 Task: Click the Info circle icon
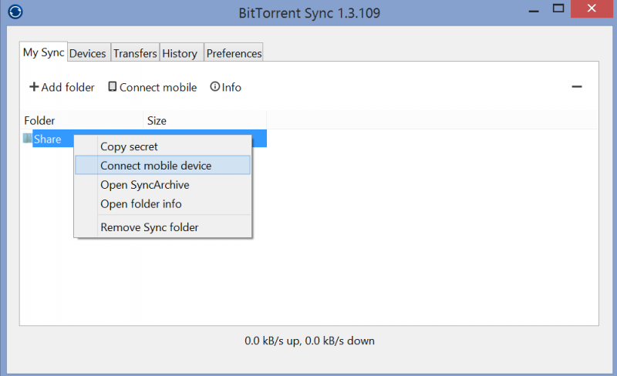(x=215, y=86)
